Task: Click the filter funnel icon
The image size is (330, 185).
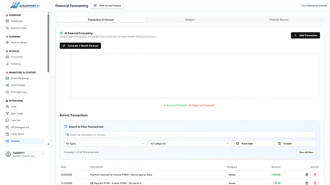Action: 65,126
